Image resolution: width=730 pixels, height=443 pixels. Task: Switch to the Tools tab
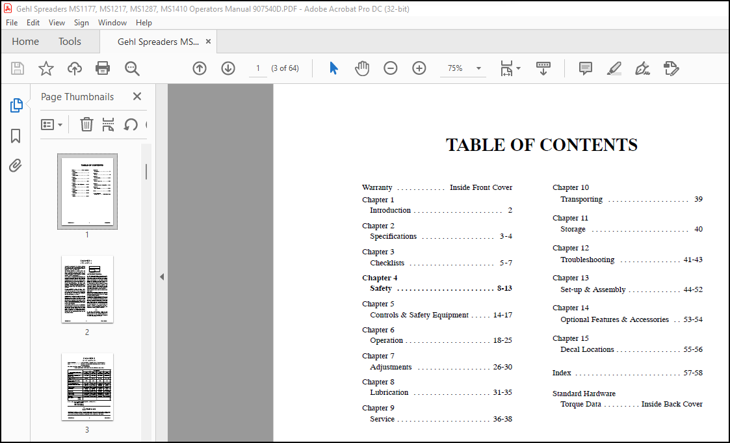(70, 42)
